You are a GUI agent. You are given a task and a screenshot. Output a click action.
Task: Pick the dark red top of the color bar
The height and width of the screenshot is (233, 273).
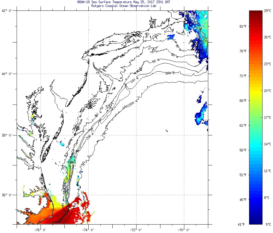point(256,13)
